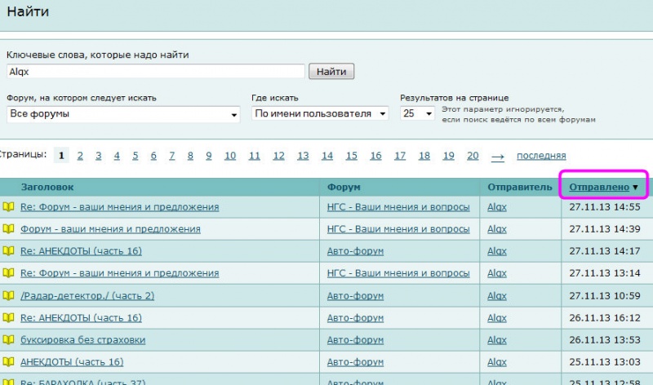Go to page 10 of results
Viewport: 653px width, 385px height.
click(230, 156)
